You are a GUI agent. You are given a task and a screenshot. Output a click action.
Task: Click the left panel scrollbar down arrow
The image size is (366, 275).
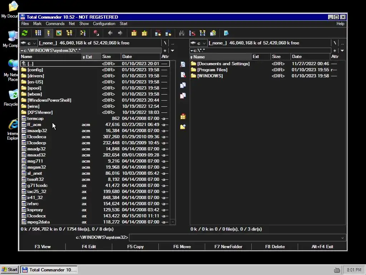(173, 222)
